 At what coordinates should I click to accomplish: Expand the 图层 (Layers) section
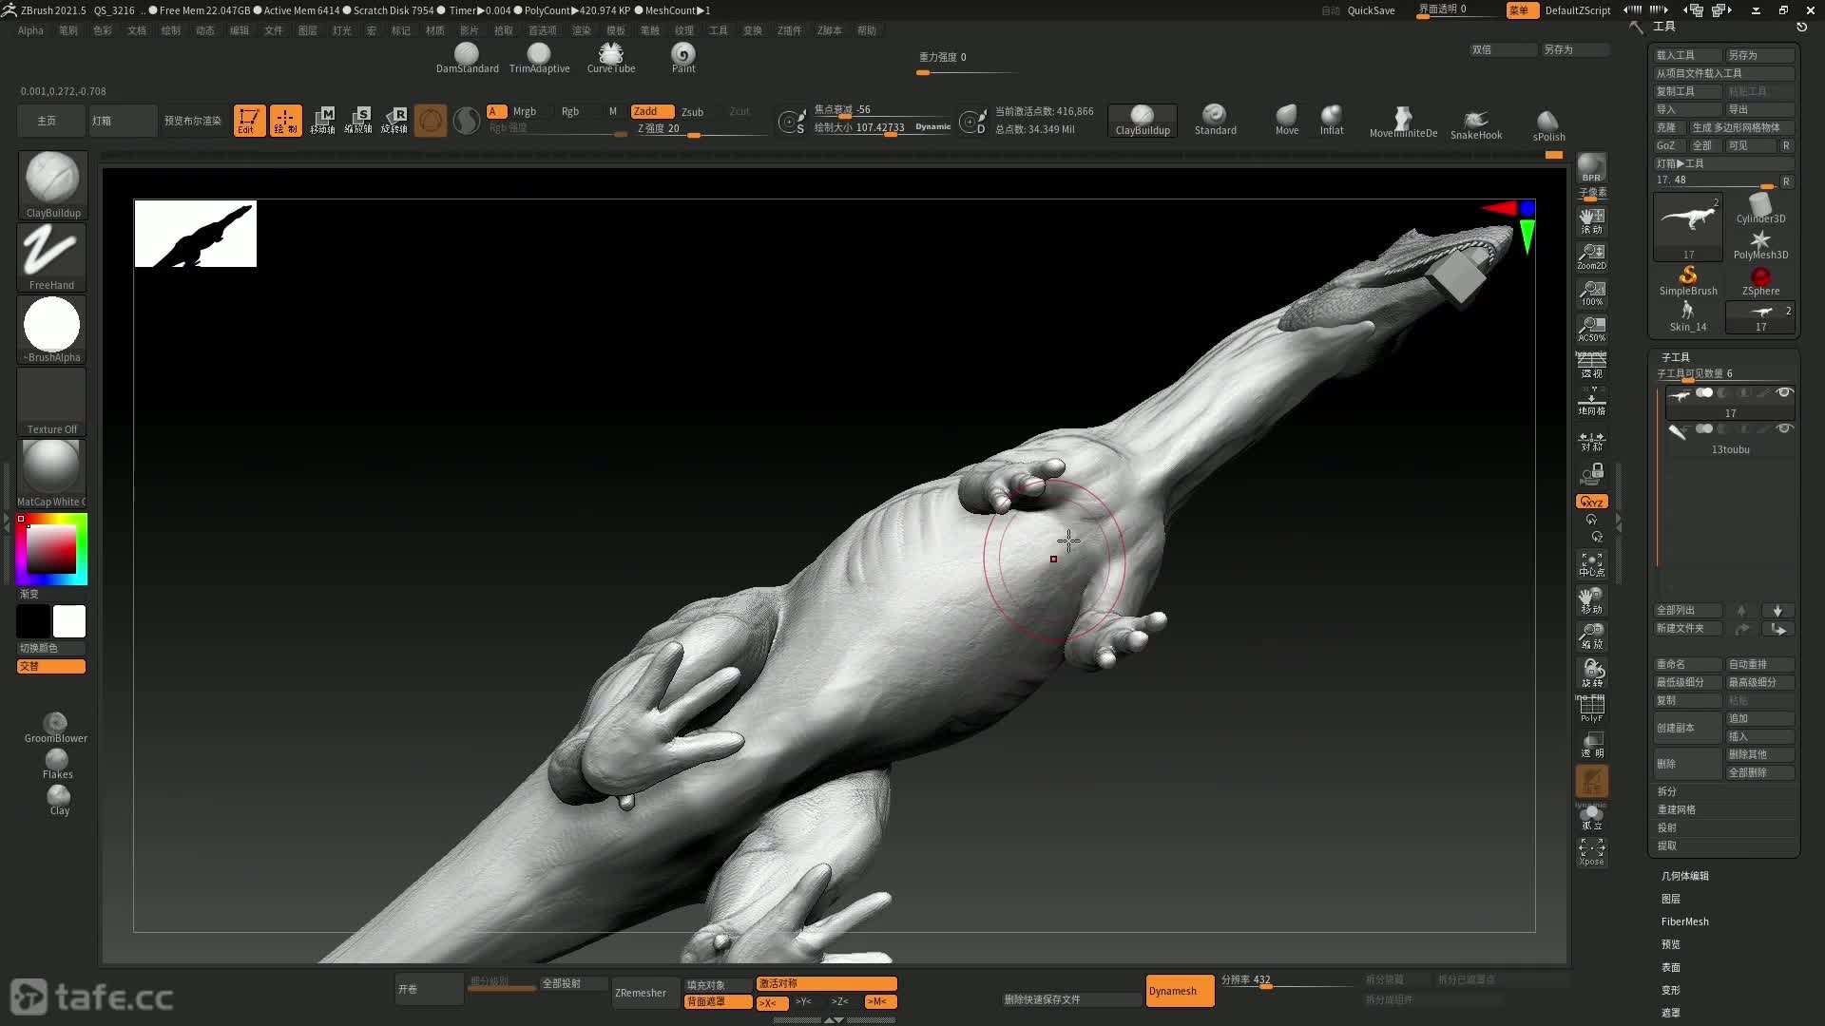click(x=1670, y=899)
